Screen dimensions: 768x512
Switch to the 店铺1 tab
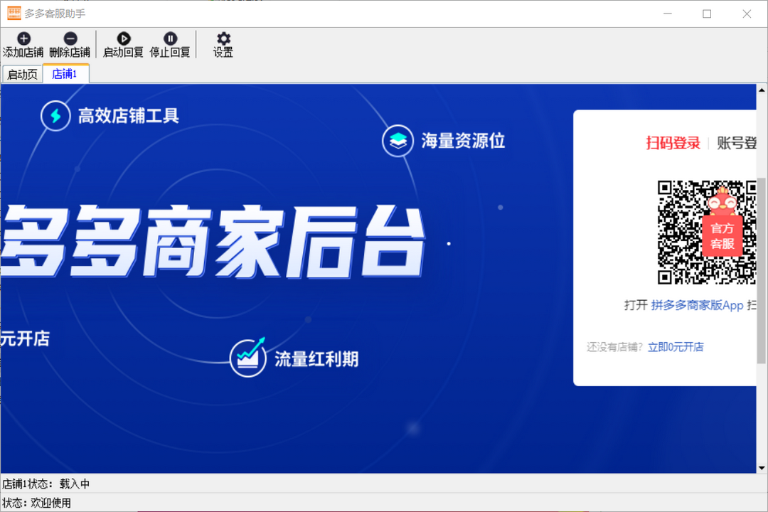[x=65, y=73]
